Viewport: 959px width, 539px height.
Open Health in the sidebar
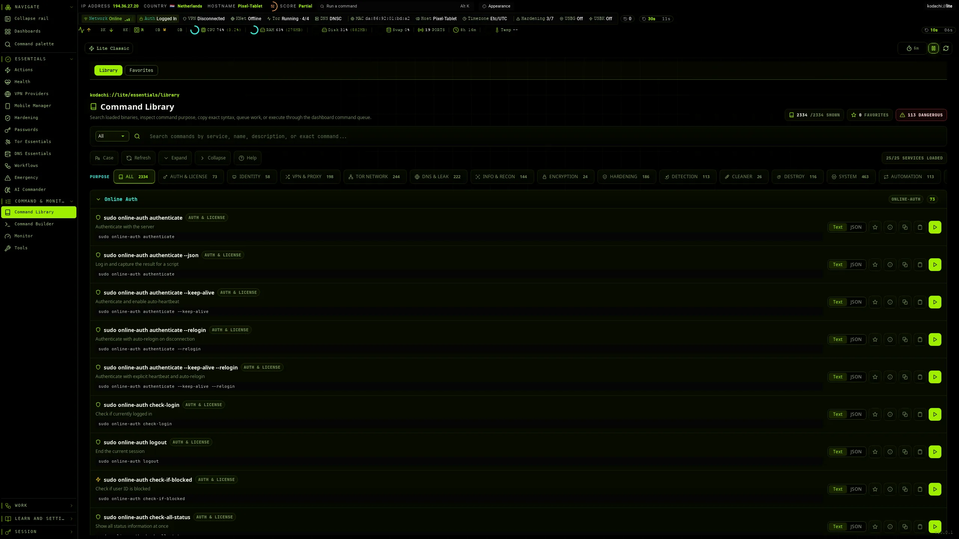tap(39, 82)
